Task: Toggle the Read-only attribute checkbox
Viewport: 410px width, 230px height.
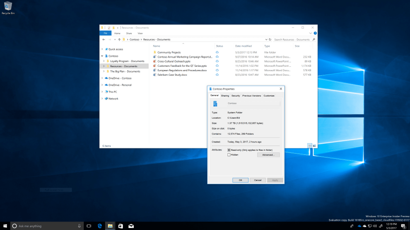Action: (229, 150)
